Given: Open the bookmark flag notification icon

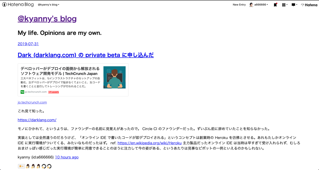Looking at the screenshot, I should 275,5.
